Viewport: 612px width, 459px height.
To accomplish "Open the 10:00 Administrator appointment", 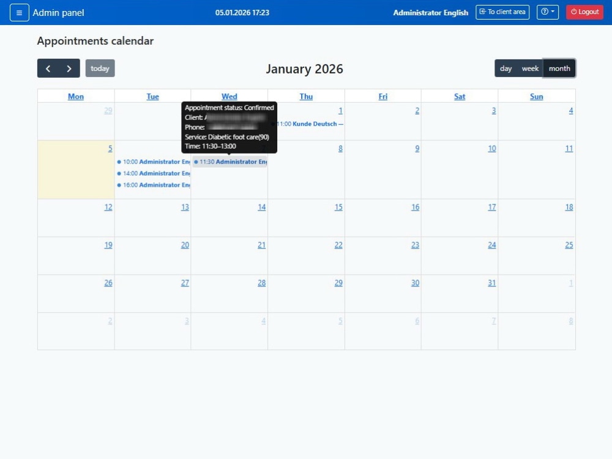I will click(154, 162).
